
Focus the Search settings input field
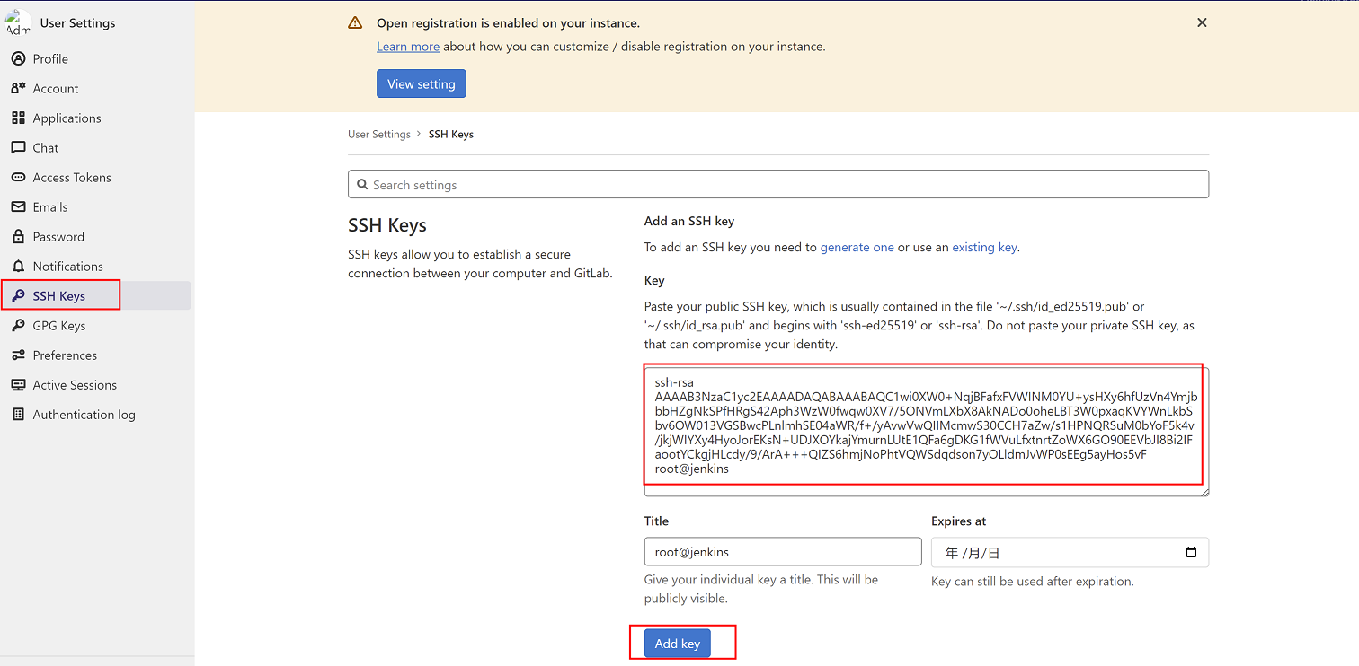coord(778,185)
